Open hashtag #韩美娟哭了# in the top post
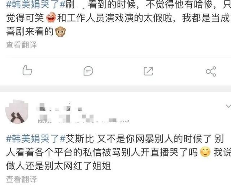Screen dimensions: 231x185 pyautogui.click(x=36, y=5)
